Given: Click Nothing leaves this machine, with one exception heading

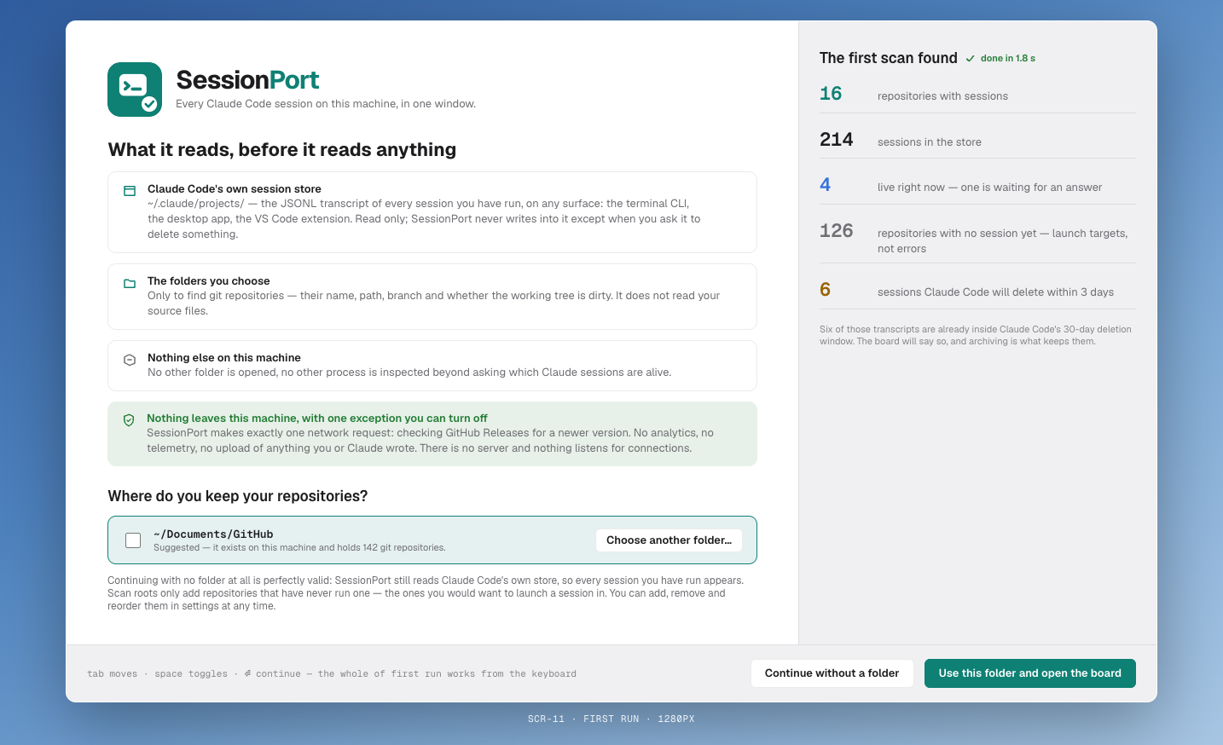Looking at the screenshot, I should click(x=317, y=419).
